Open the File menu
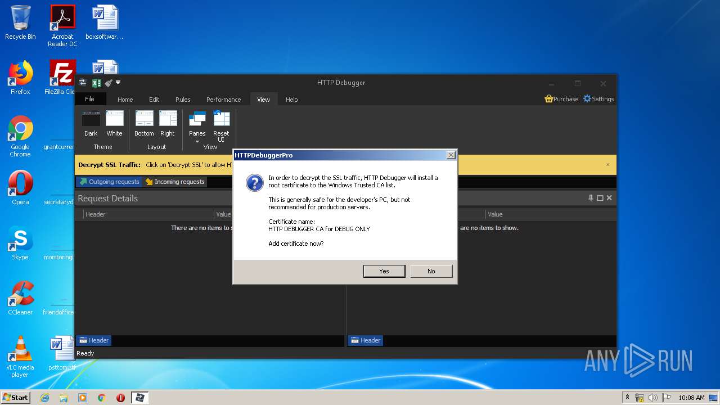Viewport: 720px width, 405px height. tap(90, 99)
